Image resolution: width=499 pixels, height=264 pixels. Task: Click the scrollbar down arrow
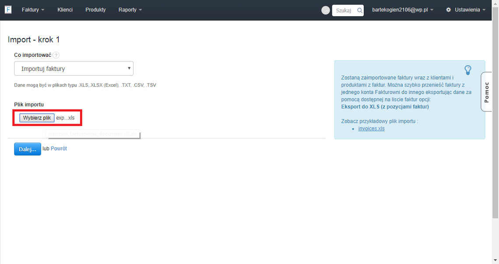(495, 261)
